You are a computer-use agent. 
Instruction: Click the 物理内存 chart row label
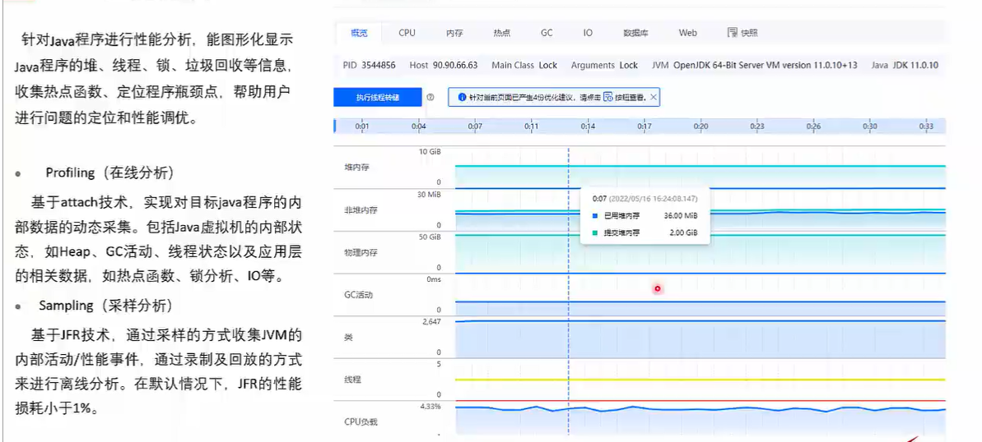pyautogui.click(x=360, y=252)
